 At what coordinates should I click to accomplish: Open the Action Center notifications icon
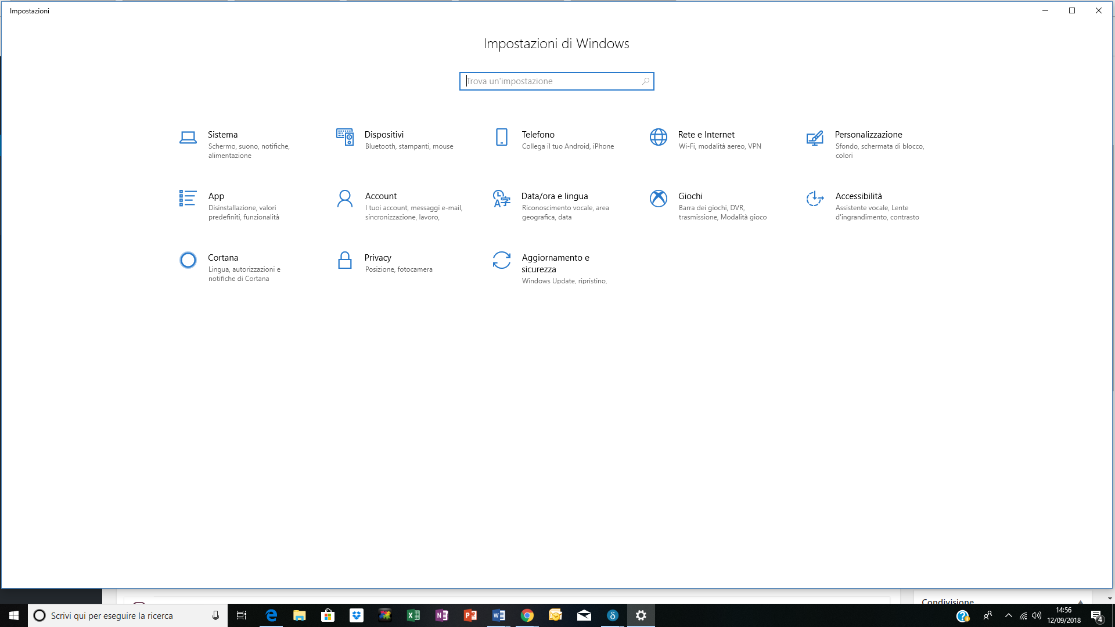1096,615
